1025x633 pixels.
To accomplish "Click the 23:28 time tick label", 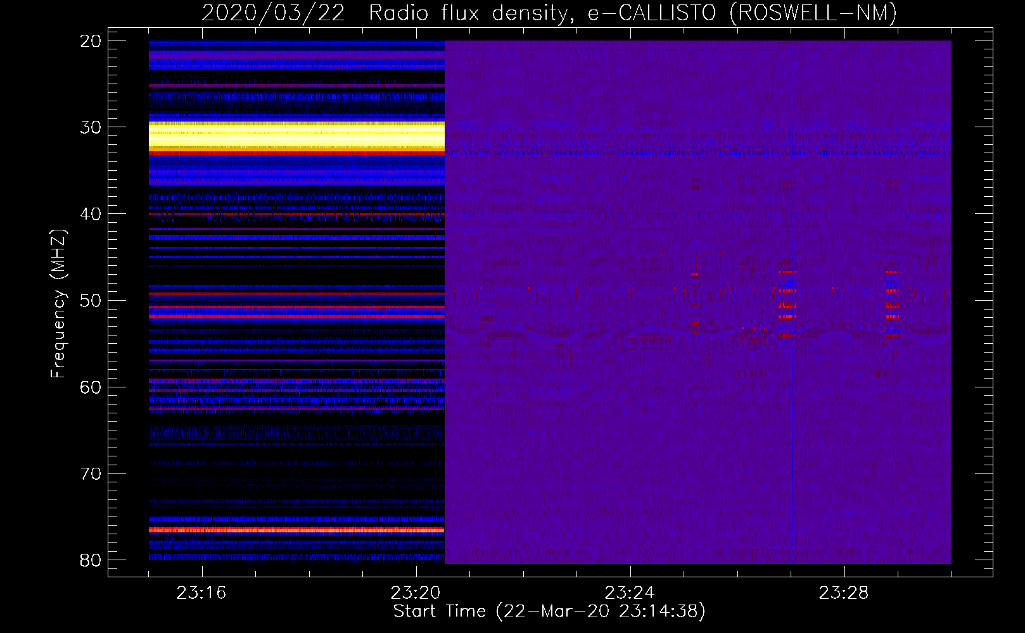I will click(844, 593).
